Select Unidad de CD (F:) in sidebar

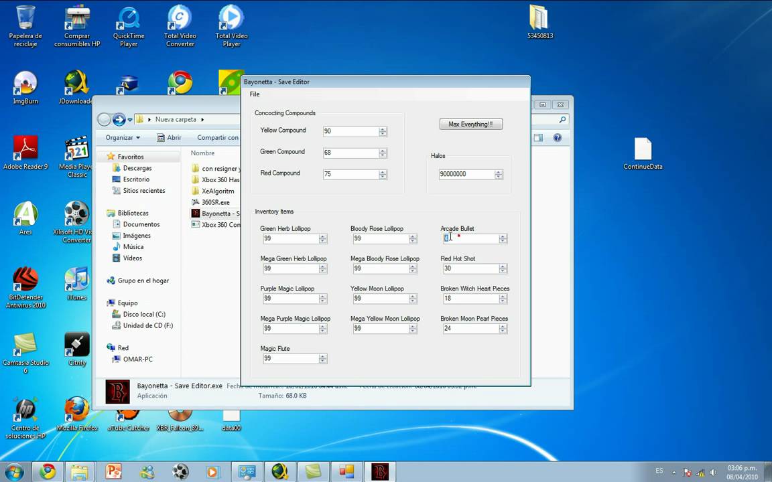pyautogui.click(x=147, y=325)
